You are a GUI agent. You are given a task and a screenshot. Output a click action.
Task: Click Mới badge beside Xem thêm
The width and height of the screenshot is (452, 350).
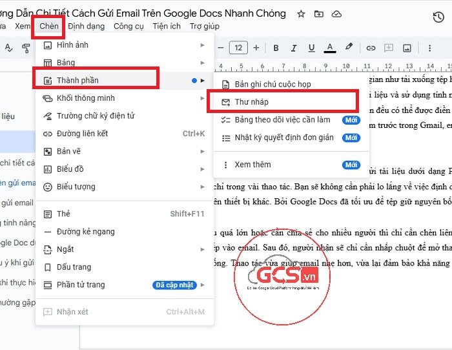(351, 165)
